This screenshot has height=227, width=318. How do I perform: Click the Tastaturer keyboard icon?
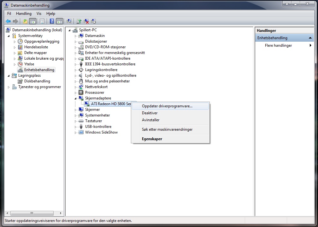(81, 121)
